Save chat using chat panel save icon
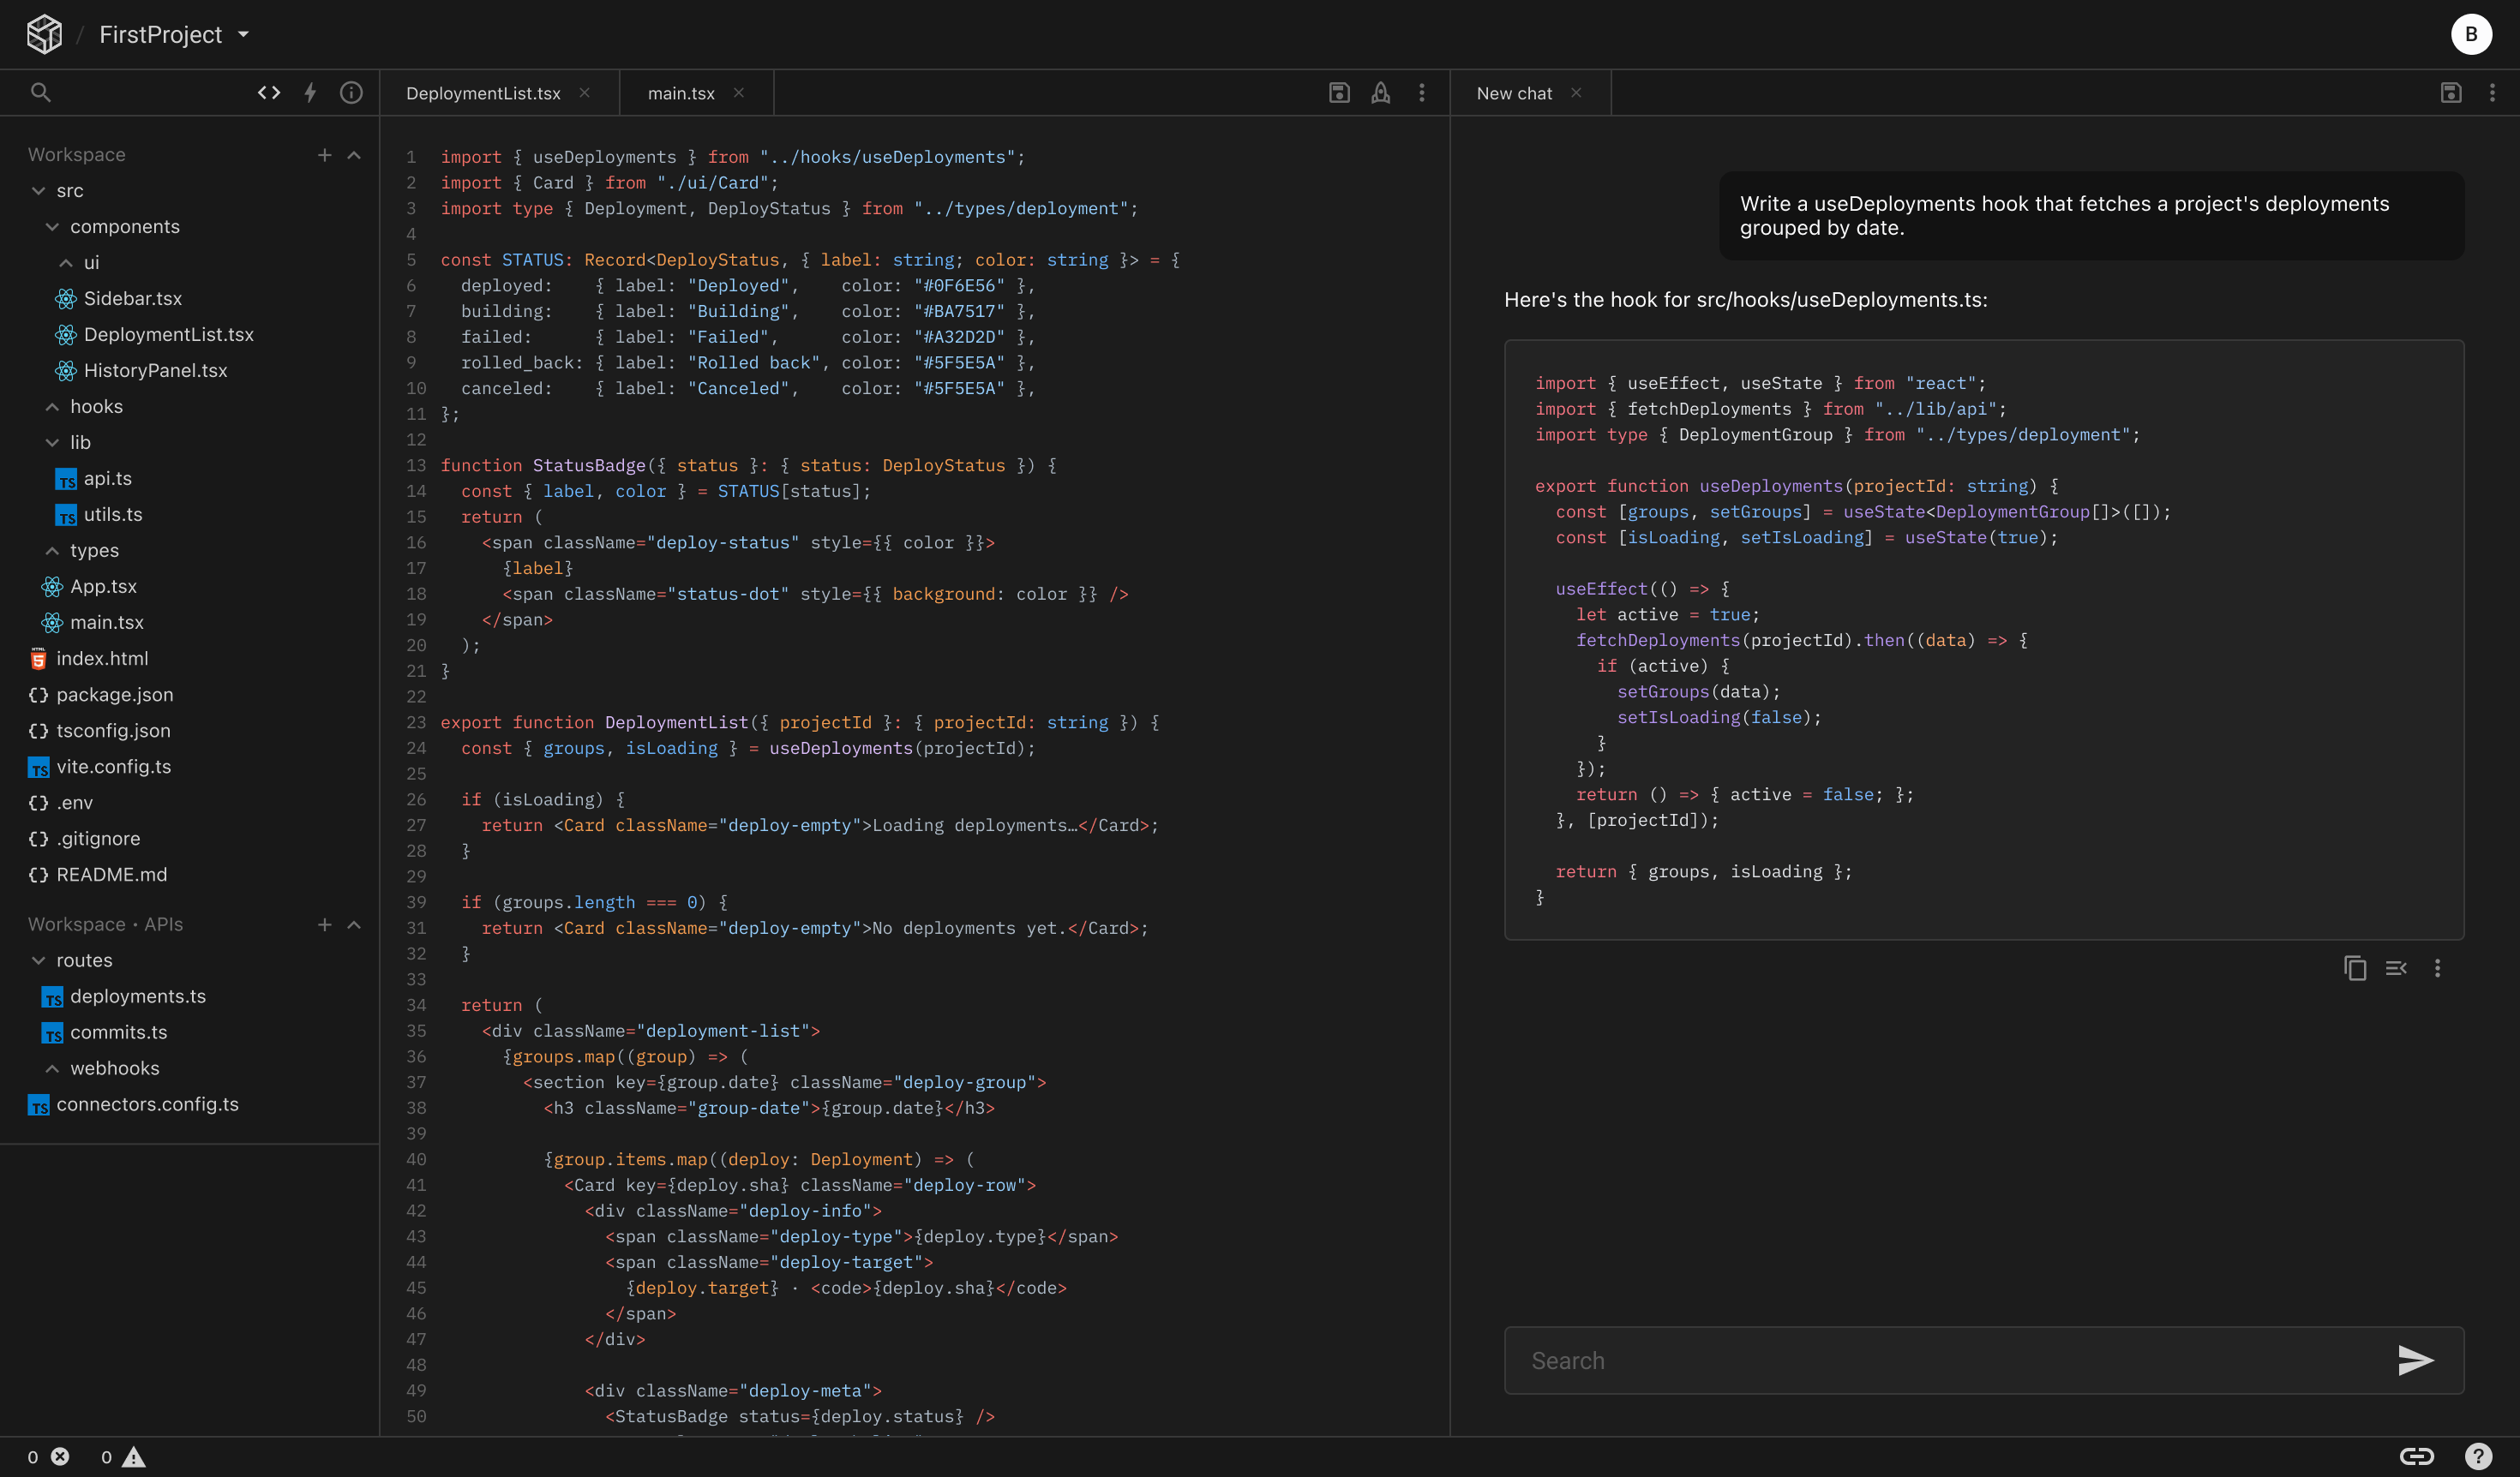 [x=2450, y=93]
